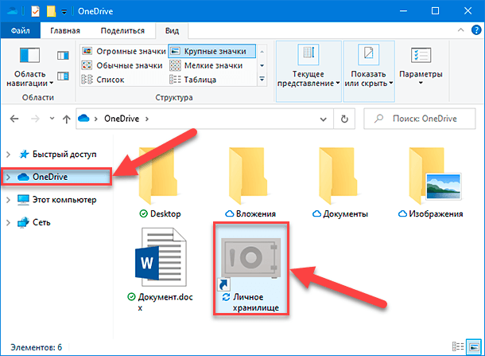
Task: Select the Личное хранилище safe icon
Action: coord(252,258)
